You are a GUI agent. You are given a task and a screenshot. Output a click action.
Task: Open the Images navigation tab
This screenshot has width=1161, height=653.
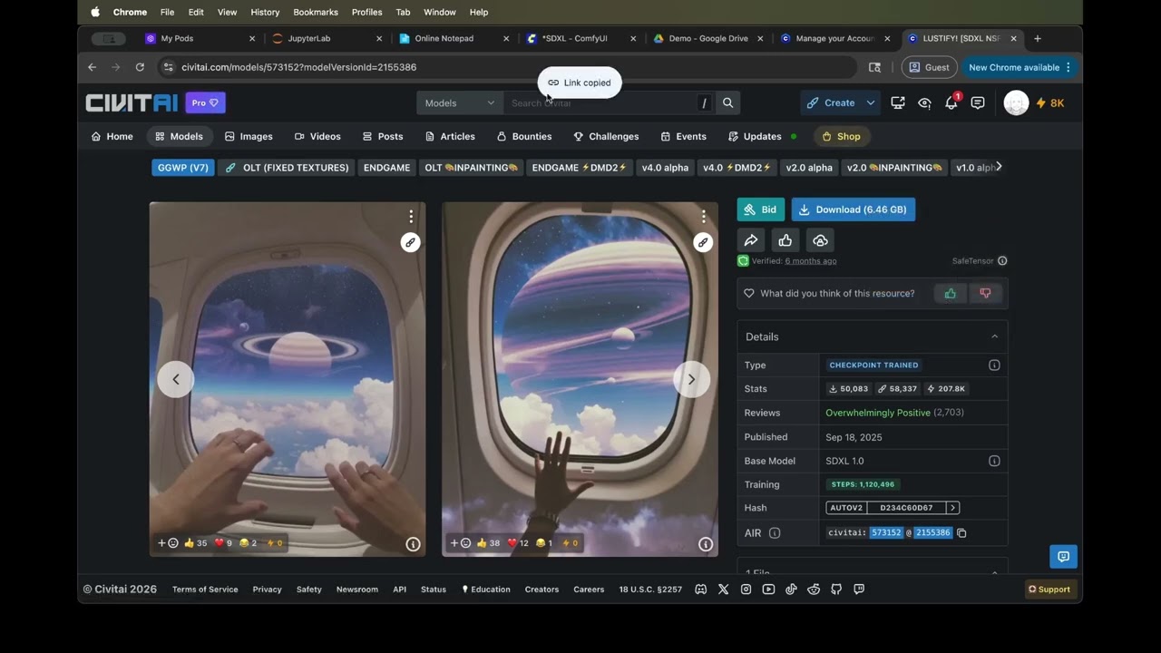(249, 137)
